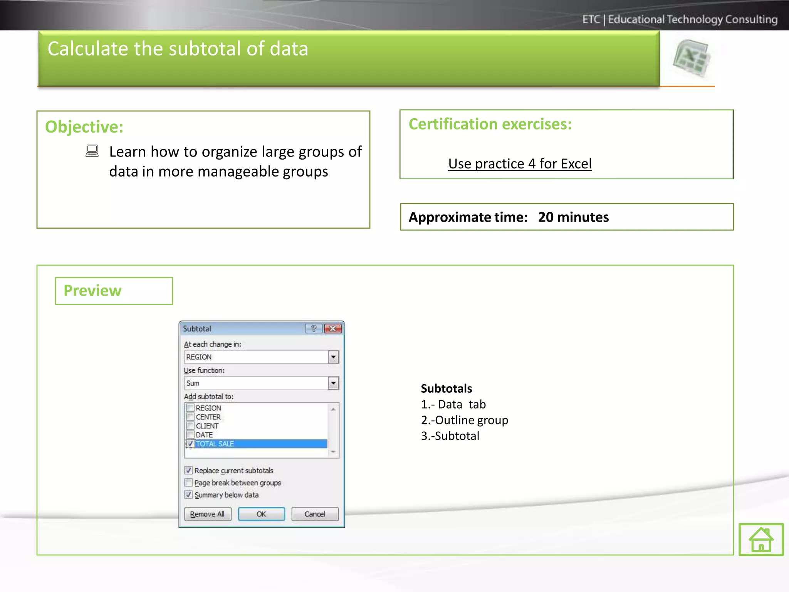Click the scroll down arrow of subtotal list
Screen dimensions: 789x592
[333, 452]
